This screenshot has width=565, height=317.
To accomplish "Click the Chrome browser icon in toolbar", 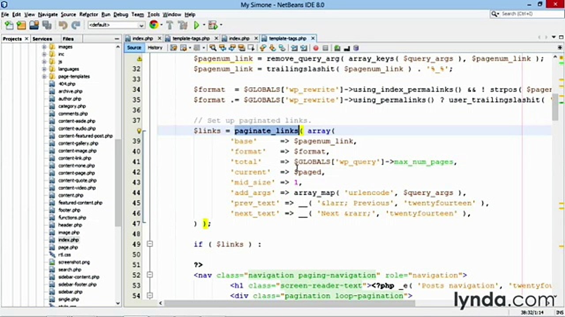I will point(153,25).
